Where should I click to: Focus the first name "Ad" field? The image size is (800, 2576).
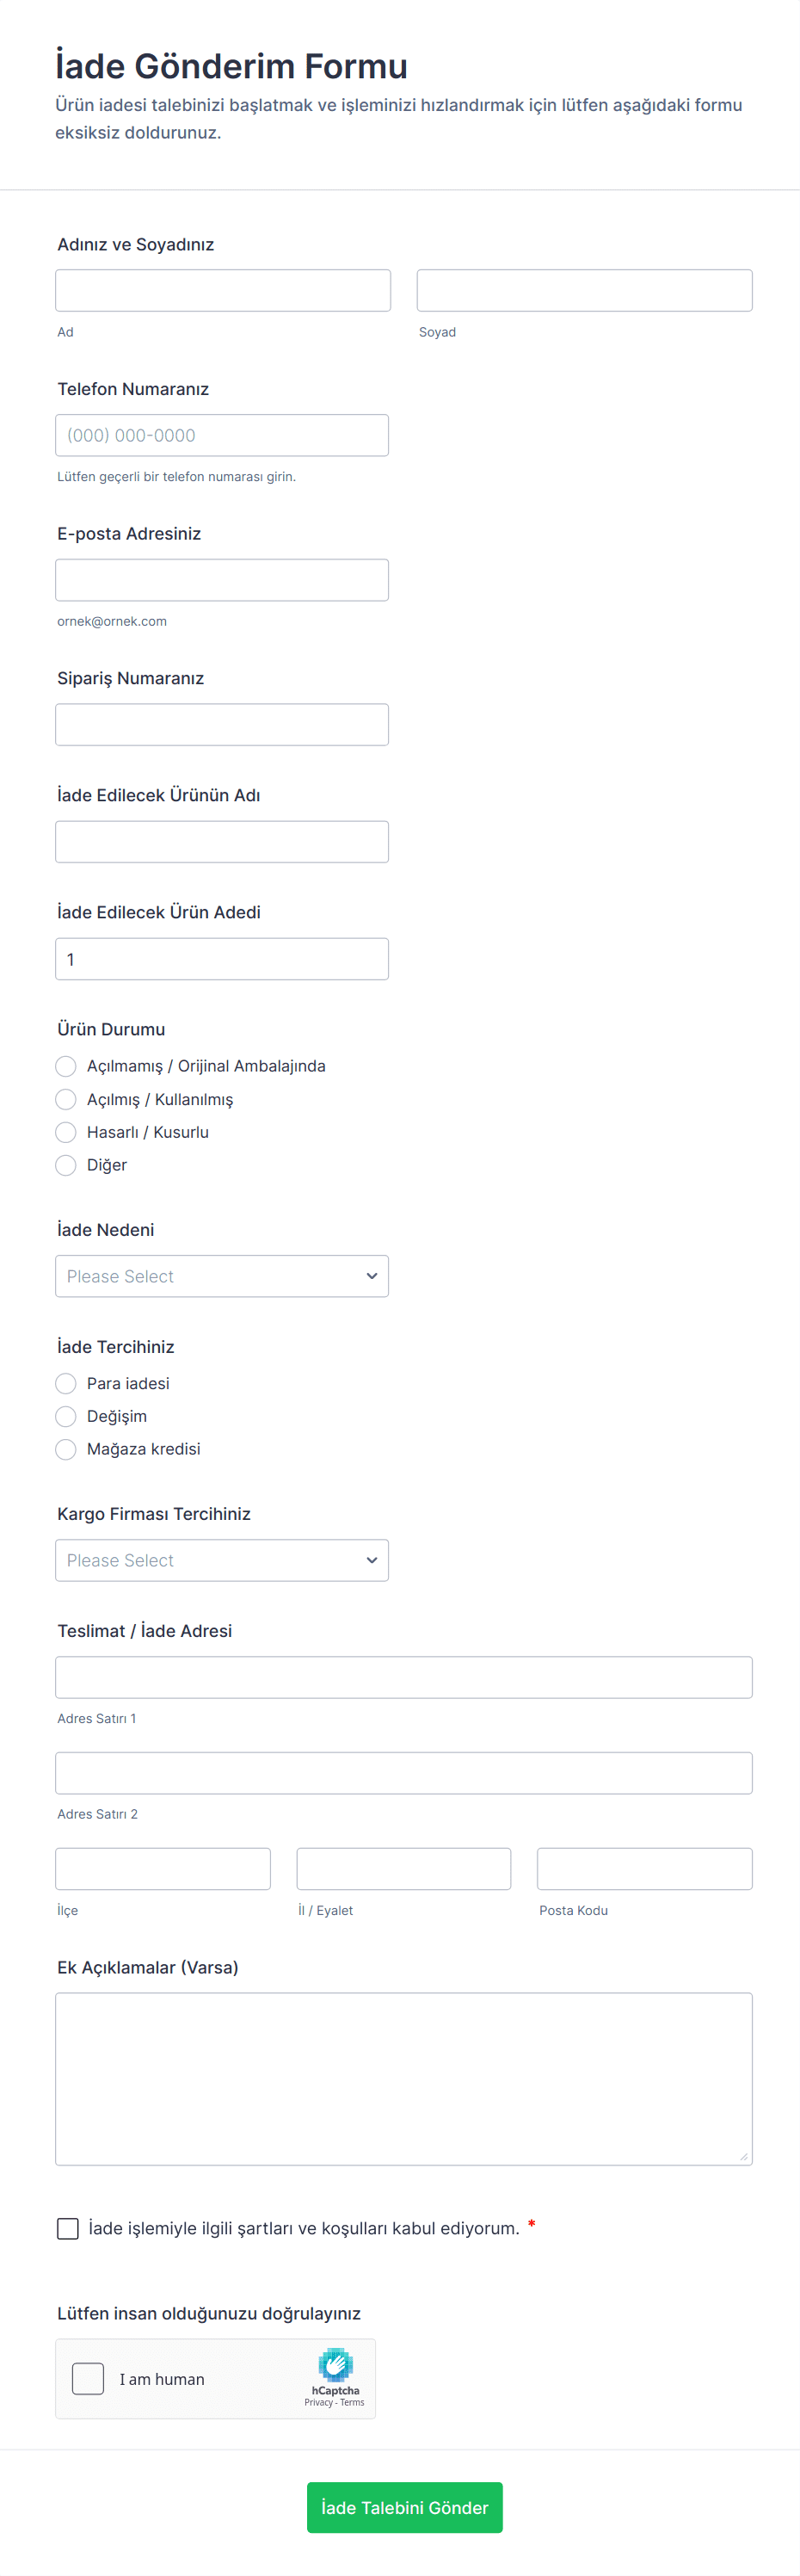tap(223, 290)
